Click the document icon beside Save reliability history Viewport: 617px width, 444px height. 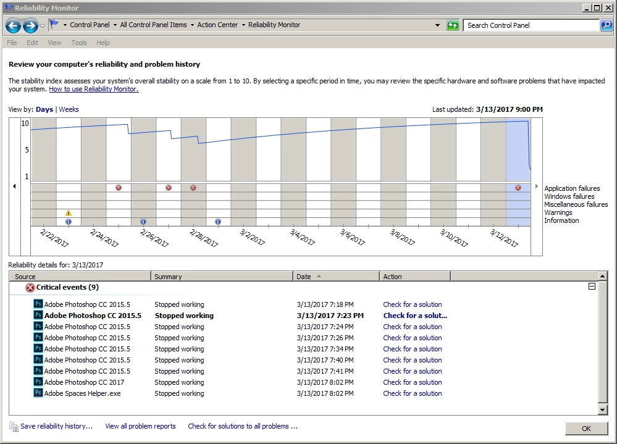(x=14, y=427)
